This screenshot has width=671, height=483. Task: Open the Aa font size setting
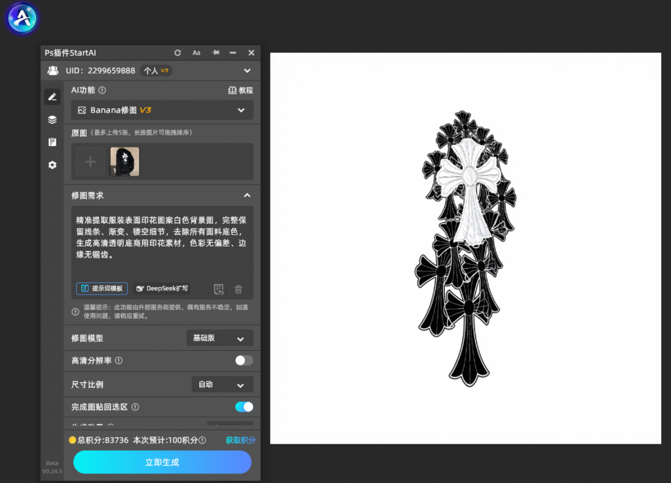click(197, 52)
